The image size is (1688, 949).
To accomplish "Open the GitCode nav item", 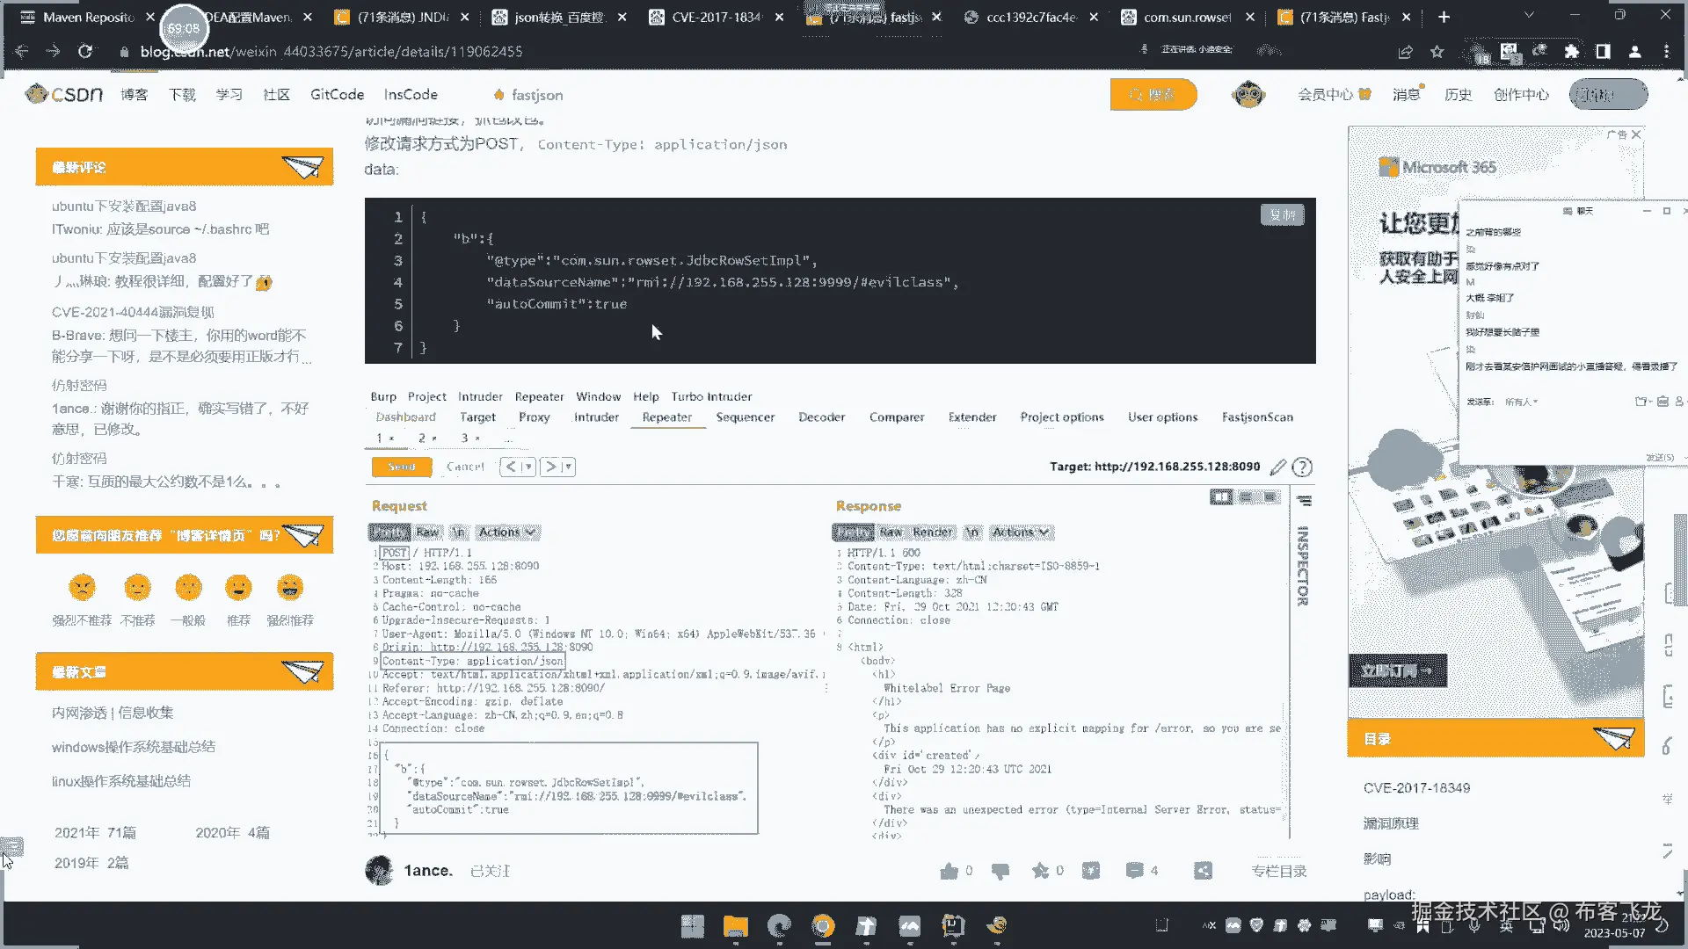I will click(337, 94).
